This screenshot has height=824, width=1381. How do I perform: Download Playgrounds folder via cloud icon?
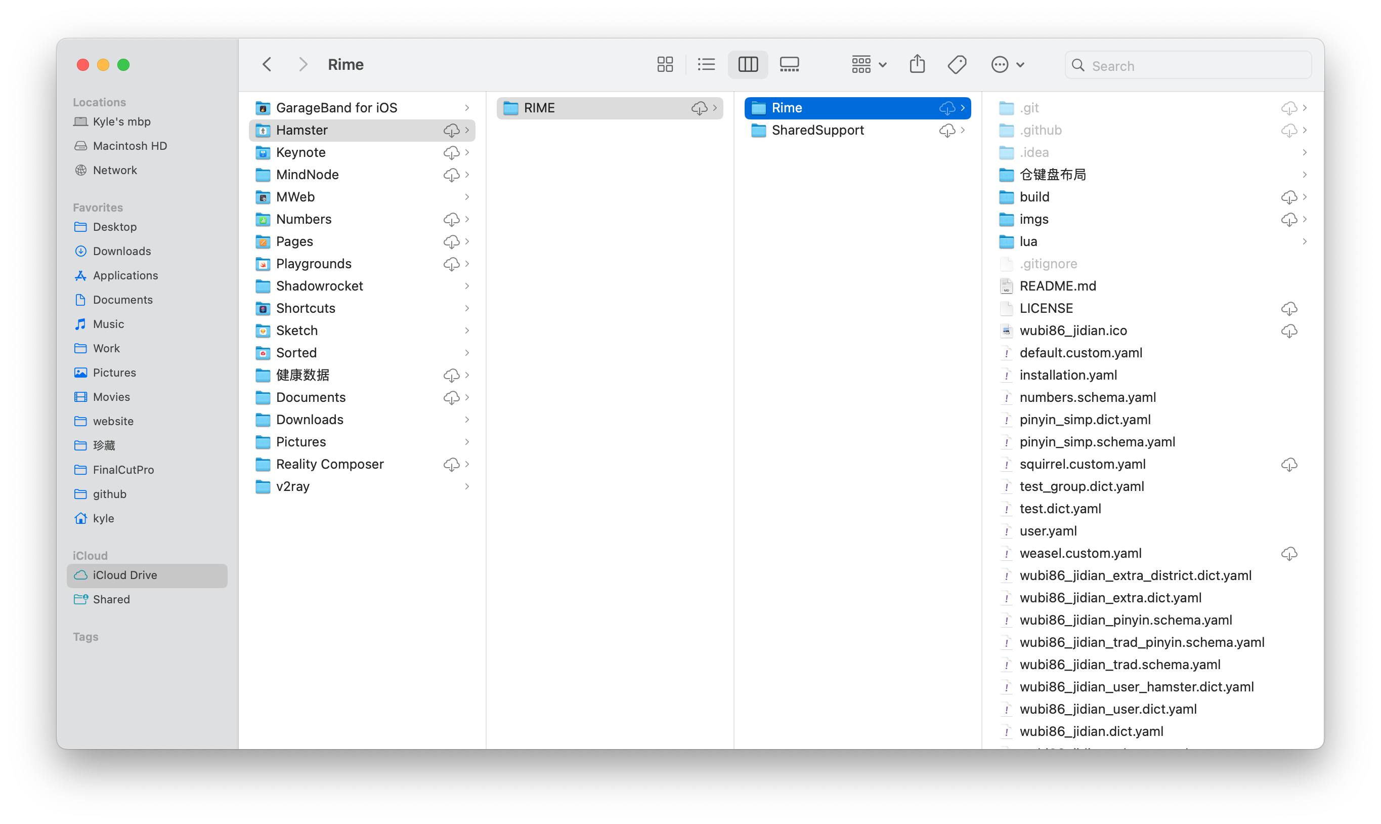click(451, 264)
